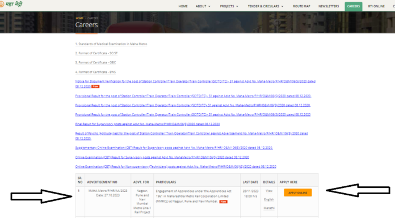395x218 pixels.
Task: Open Format of Certificate - OBC
Action: 95,63
